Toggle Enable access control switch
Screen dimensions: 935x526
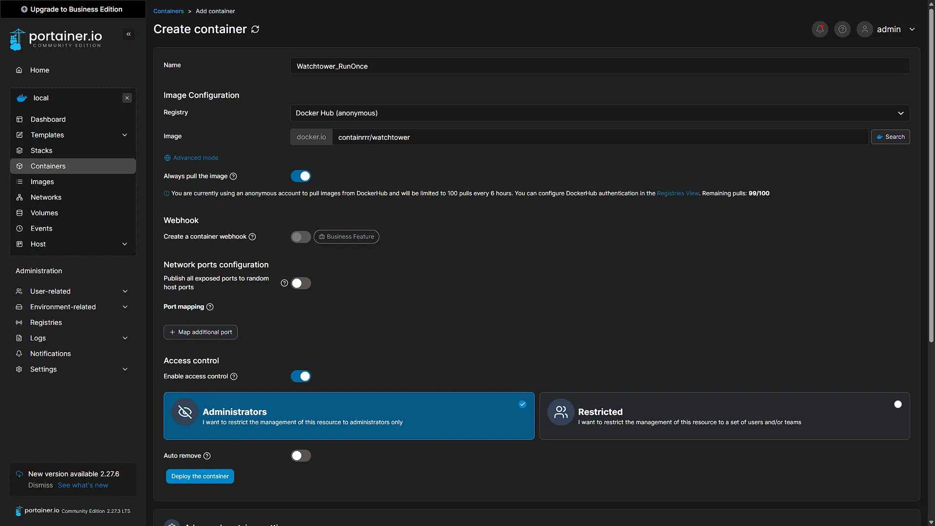pyautogui.click(x=301, y=376)
